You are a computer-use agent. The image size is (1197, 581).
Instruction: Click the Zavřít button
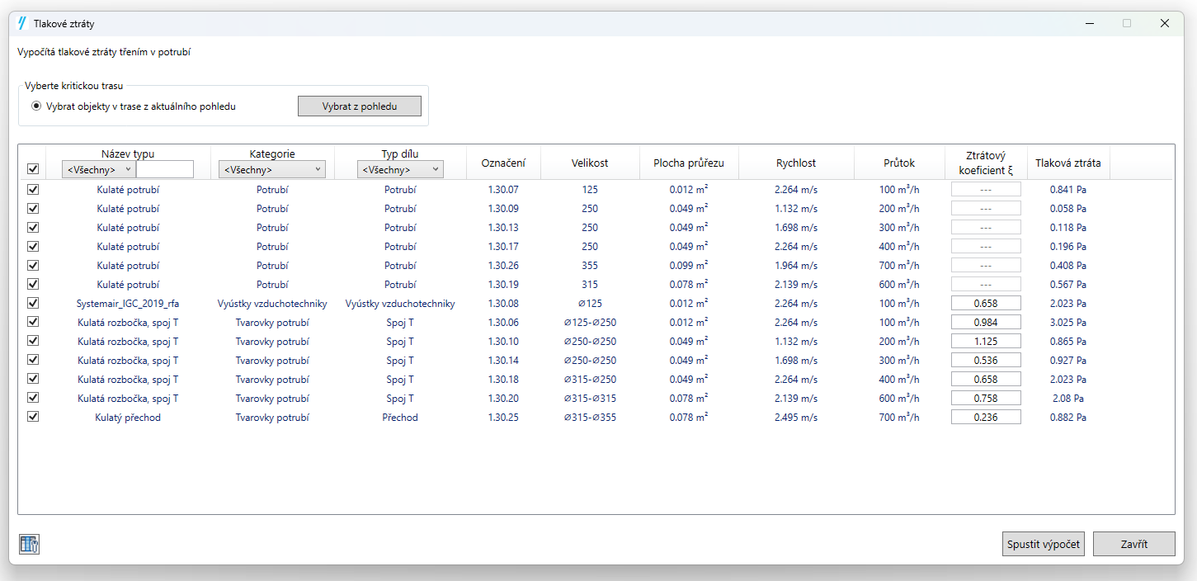(1133, 545)
